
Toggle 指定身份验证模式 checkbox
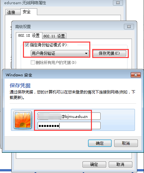27,45
